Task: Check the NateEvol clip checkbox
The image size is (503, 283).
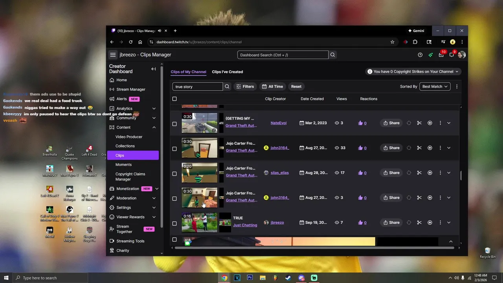Action: (x=174, y=124)
